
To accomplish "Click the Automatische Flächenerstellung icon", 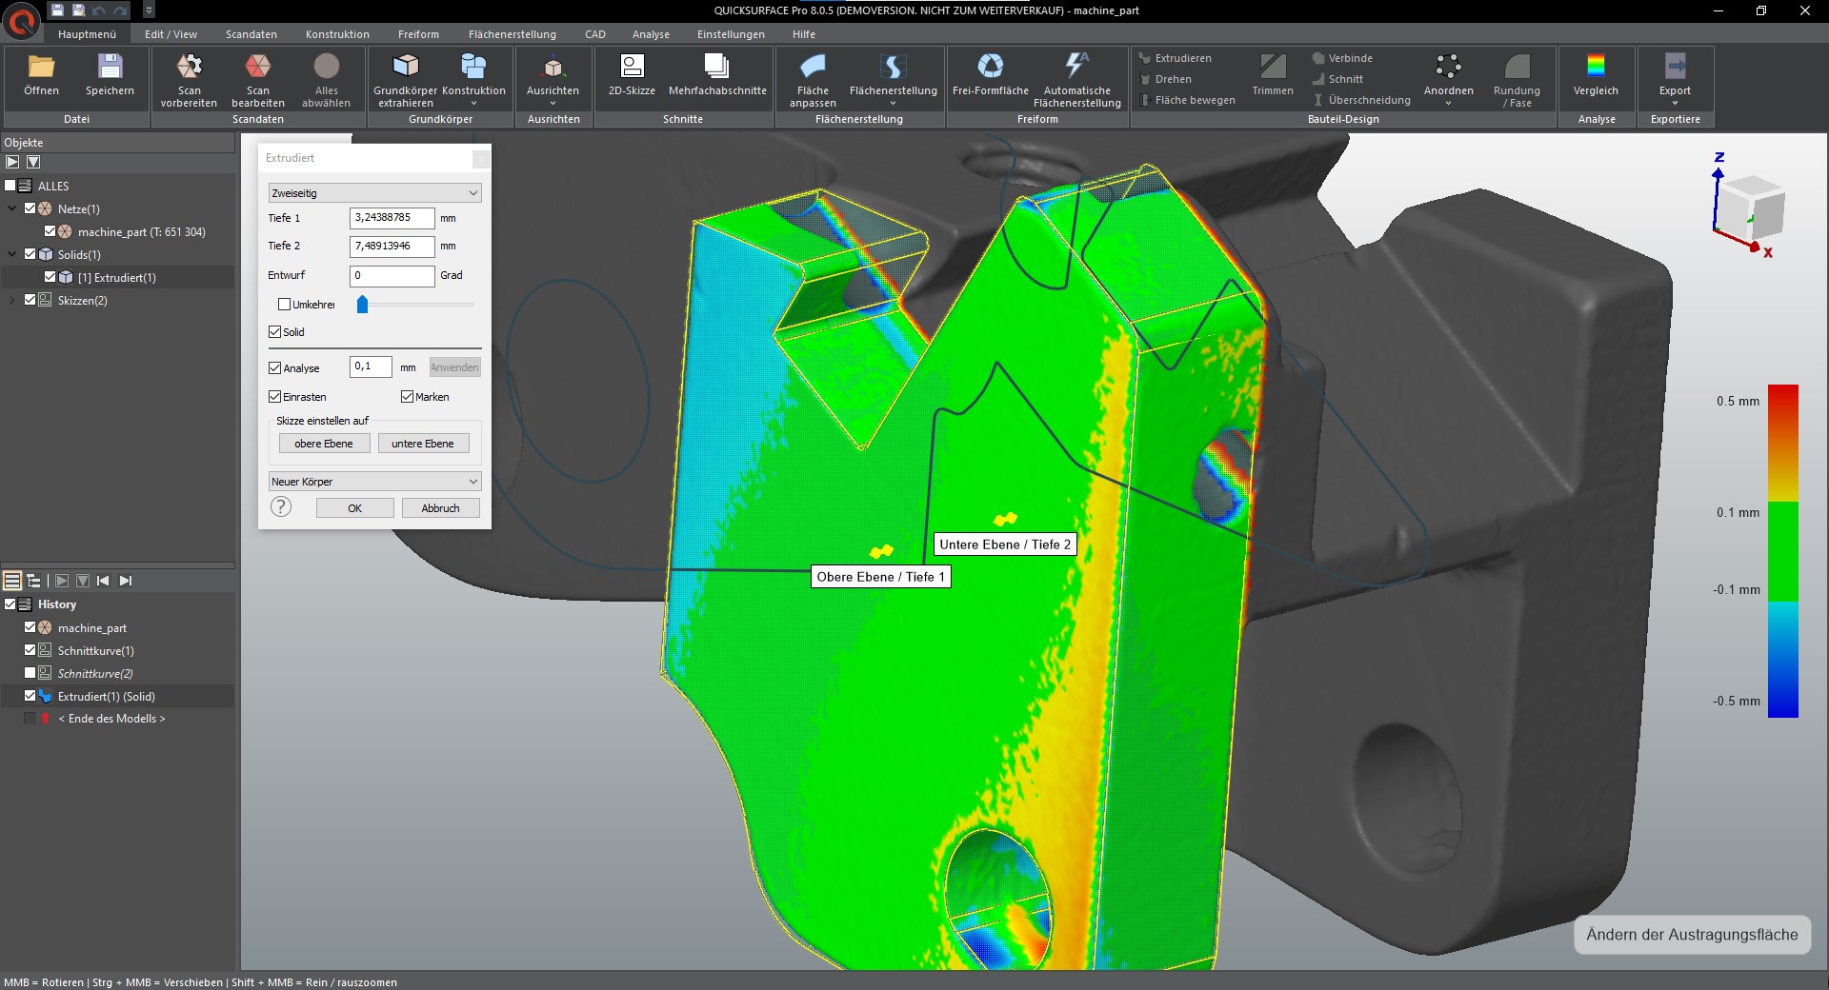I will [1076, 67].
